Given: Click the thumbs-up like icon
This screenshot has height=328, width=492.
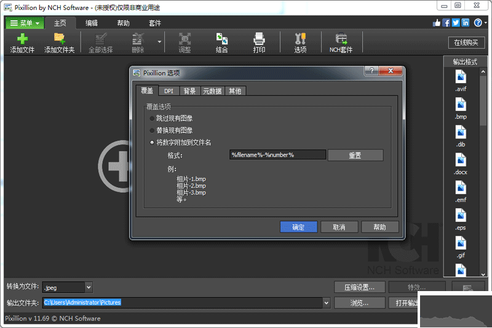Looking at the screenshot, I should (437, 23).
